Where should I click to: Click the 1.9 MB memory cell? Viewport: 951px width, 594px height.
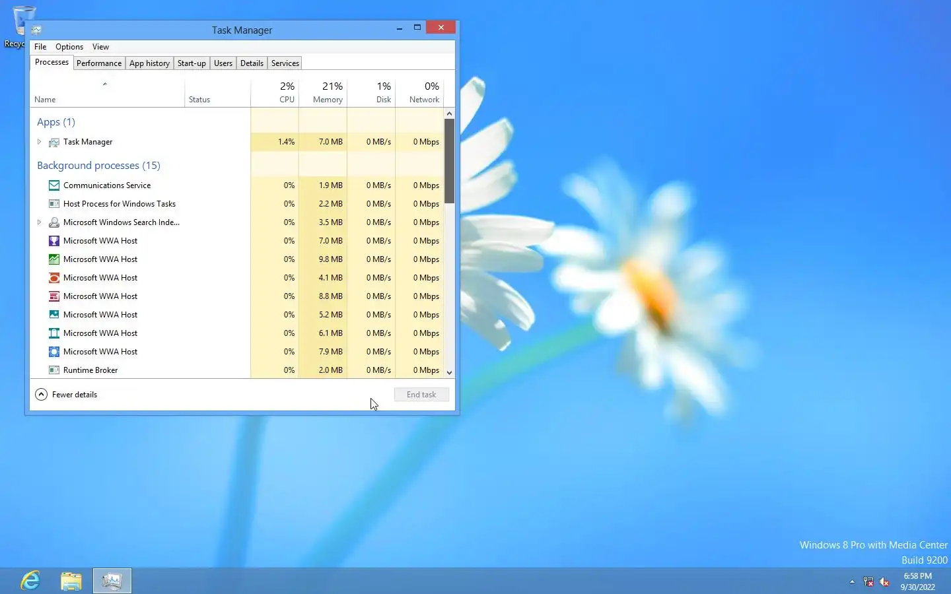pyautogui.click(x=323, y=185)
